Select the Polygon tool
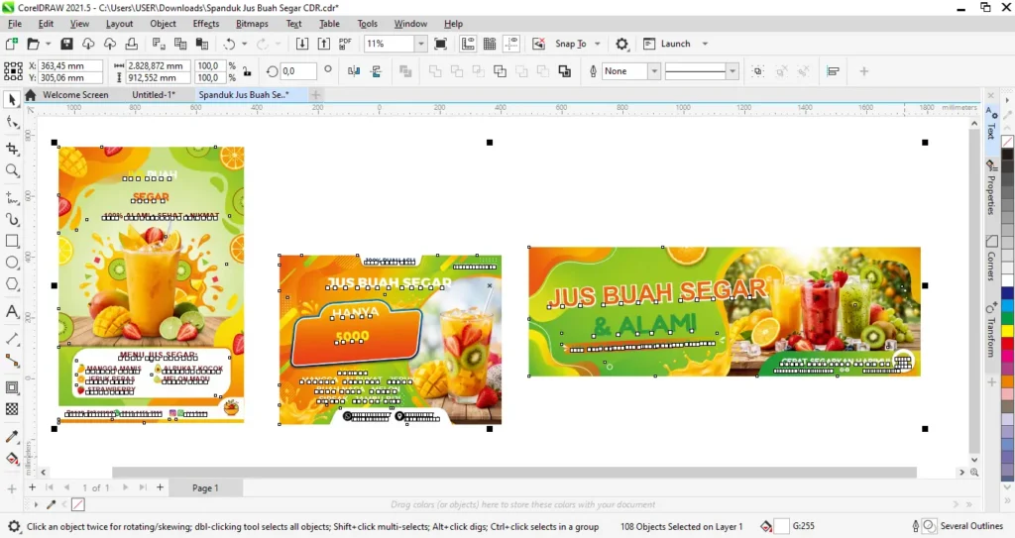1015x538 pixels. tap(12, 284)
